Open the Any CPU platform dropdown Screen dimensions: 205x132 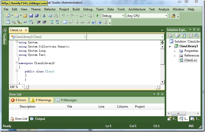(x=147, y=16)
